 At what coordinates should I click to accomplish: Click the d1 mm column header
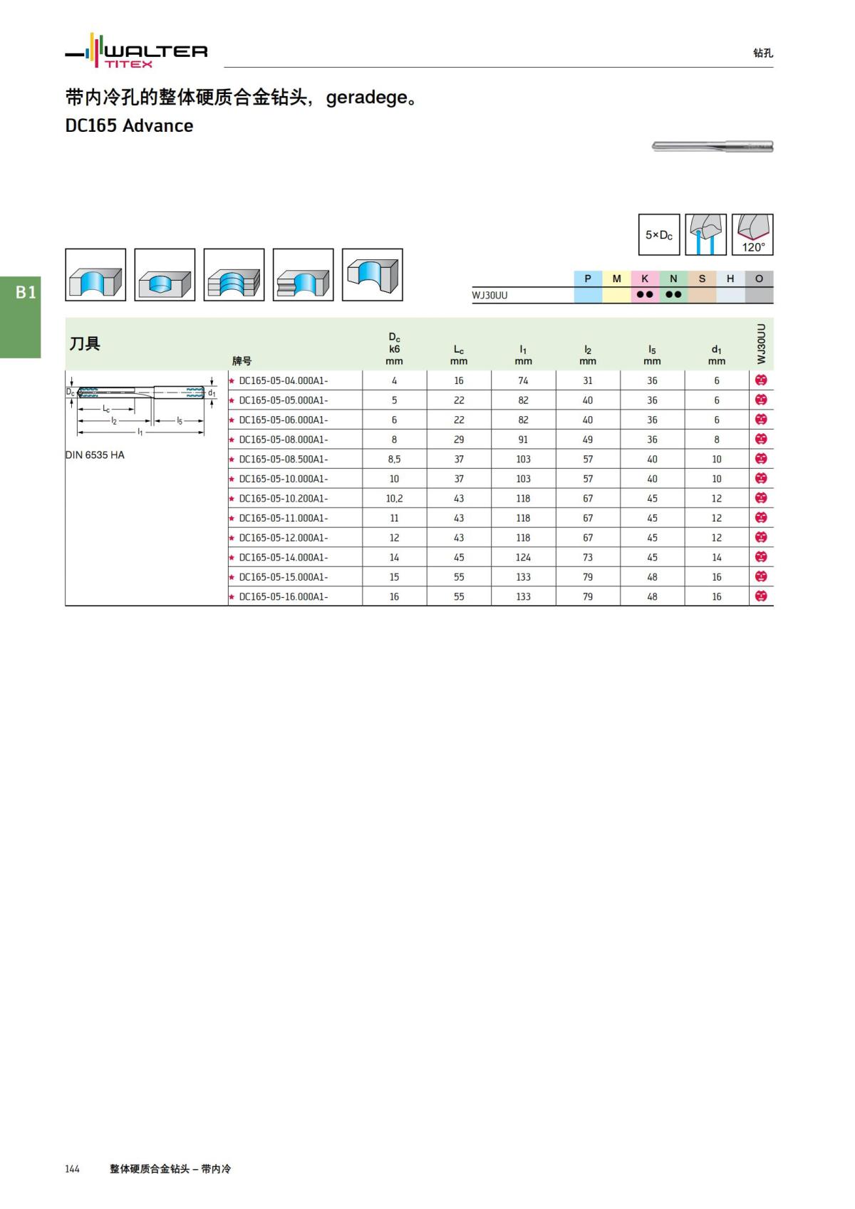click(717, 355)
